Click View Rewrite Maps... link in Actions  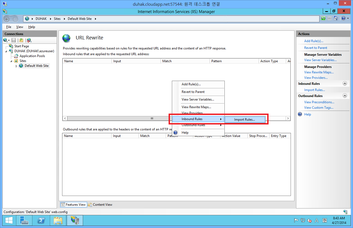point(319,72)
